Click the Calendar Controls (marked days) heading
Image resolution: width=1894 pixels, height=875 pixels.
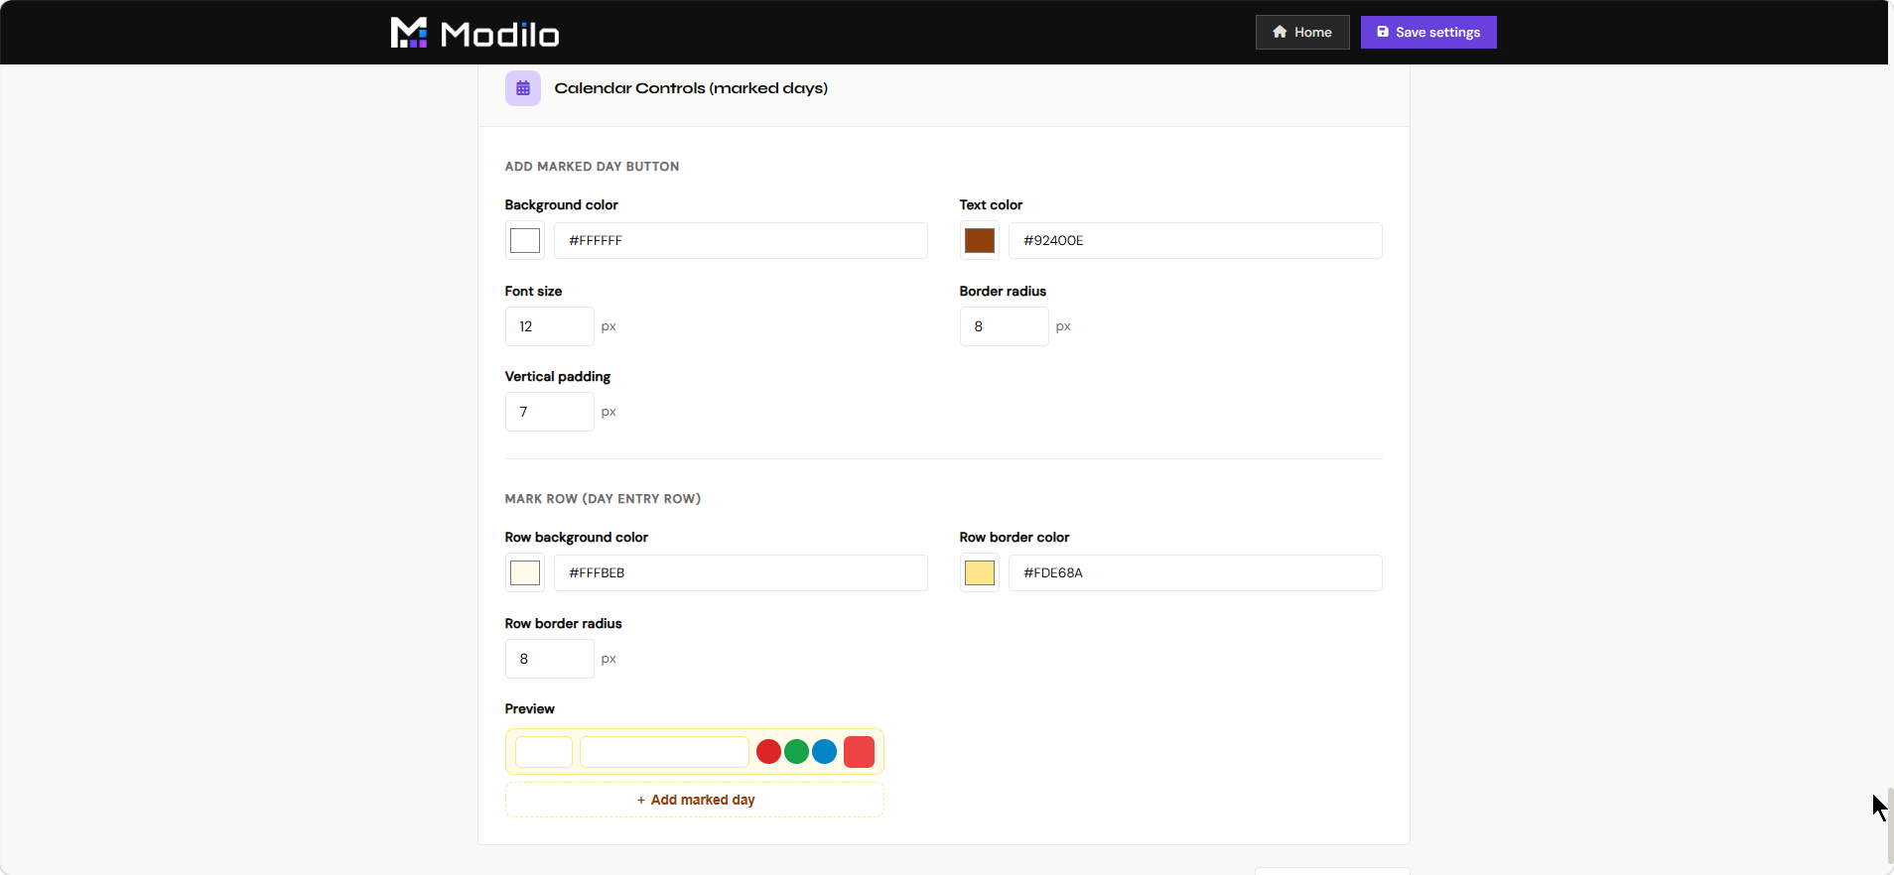click(x=691, y=88)
